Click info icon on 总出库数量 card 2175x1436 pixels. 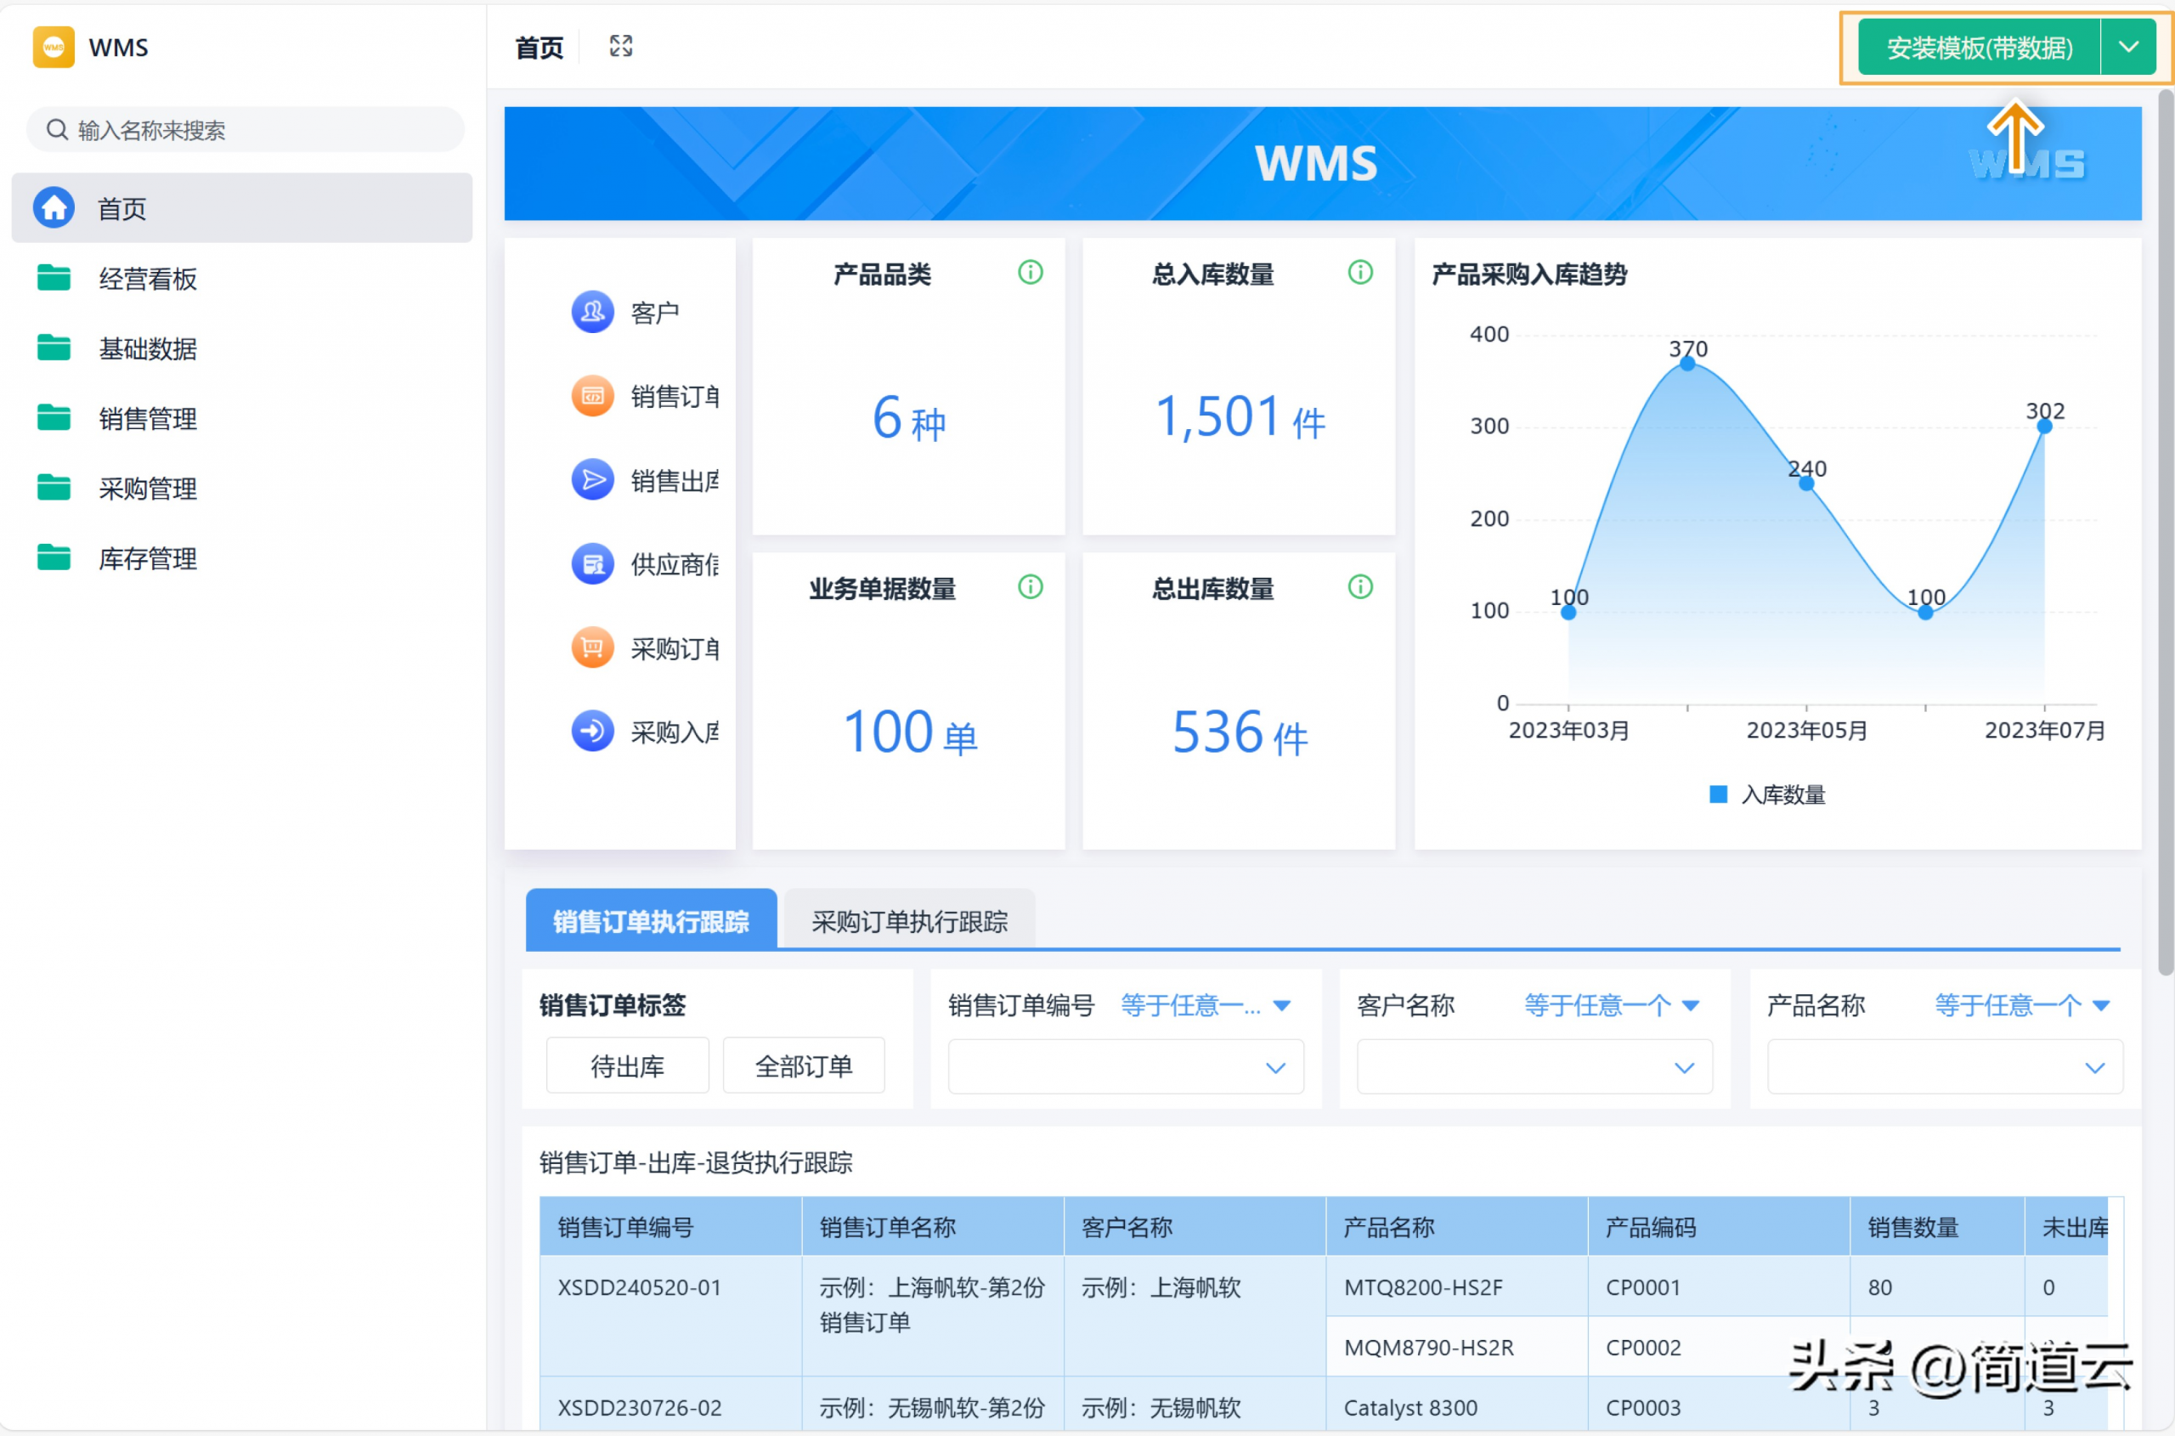coord(1360,587)
